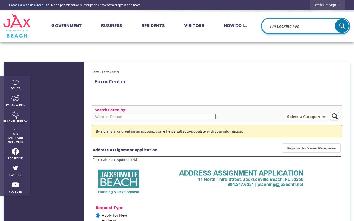
Task: Click the Request Type label
Action: click(110, 208)
